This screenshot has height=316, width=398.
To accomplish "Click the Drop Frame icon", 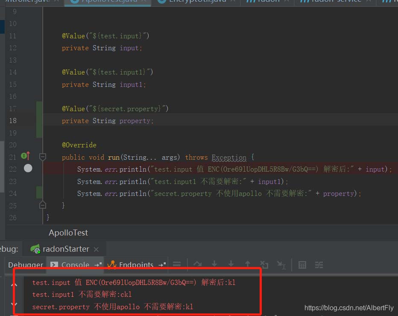I will [x=264, y=264].
